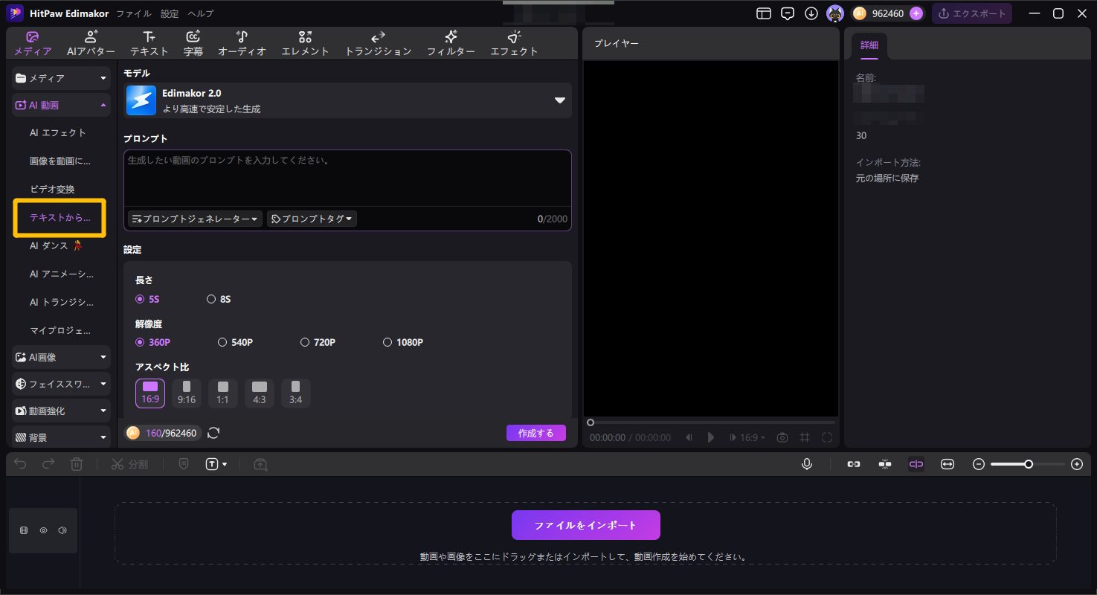Click the 作成する button to generate video
This screenshot has width=1097, height=595.
[535, 432]
